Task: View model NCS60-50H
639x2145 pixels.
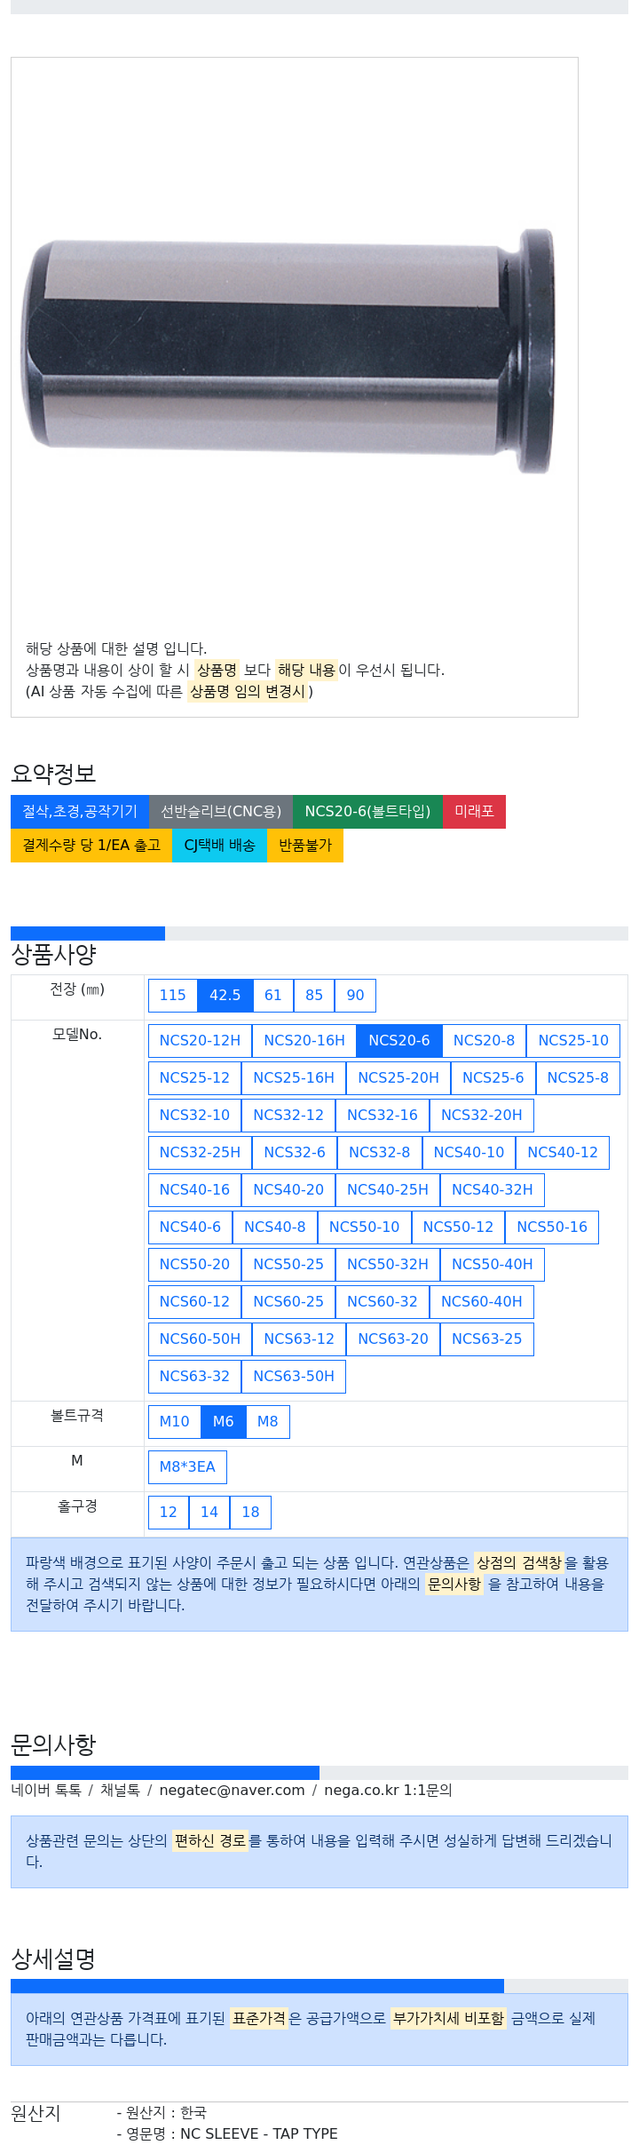Action: (201, 1339)
